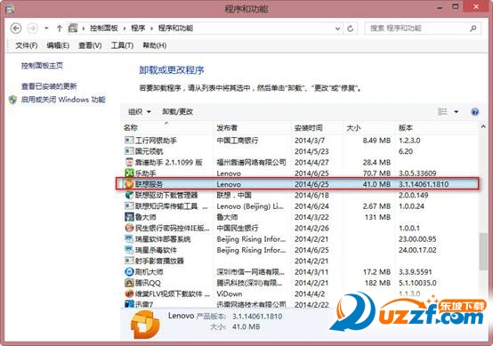Select 瑞星杀毒软件 icon
Image resolution: width=493 pixels, height=346 pixels.
pyautogui.click(x=129, y=250)
